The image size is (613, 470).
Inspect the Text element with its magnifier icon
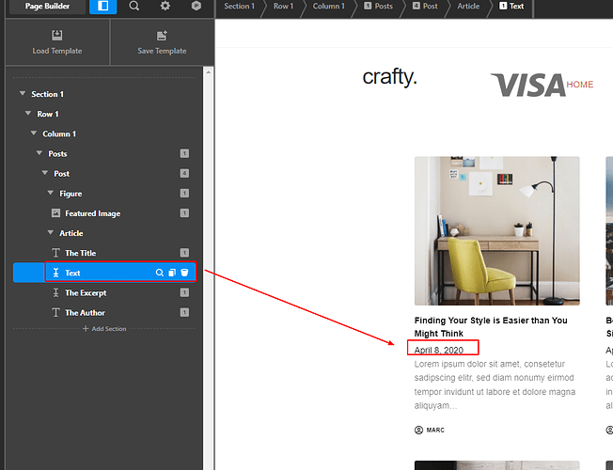click(x=160, y=273)
